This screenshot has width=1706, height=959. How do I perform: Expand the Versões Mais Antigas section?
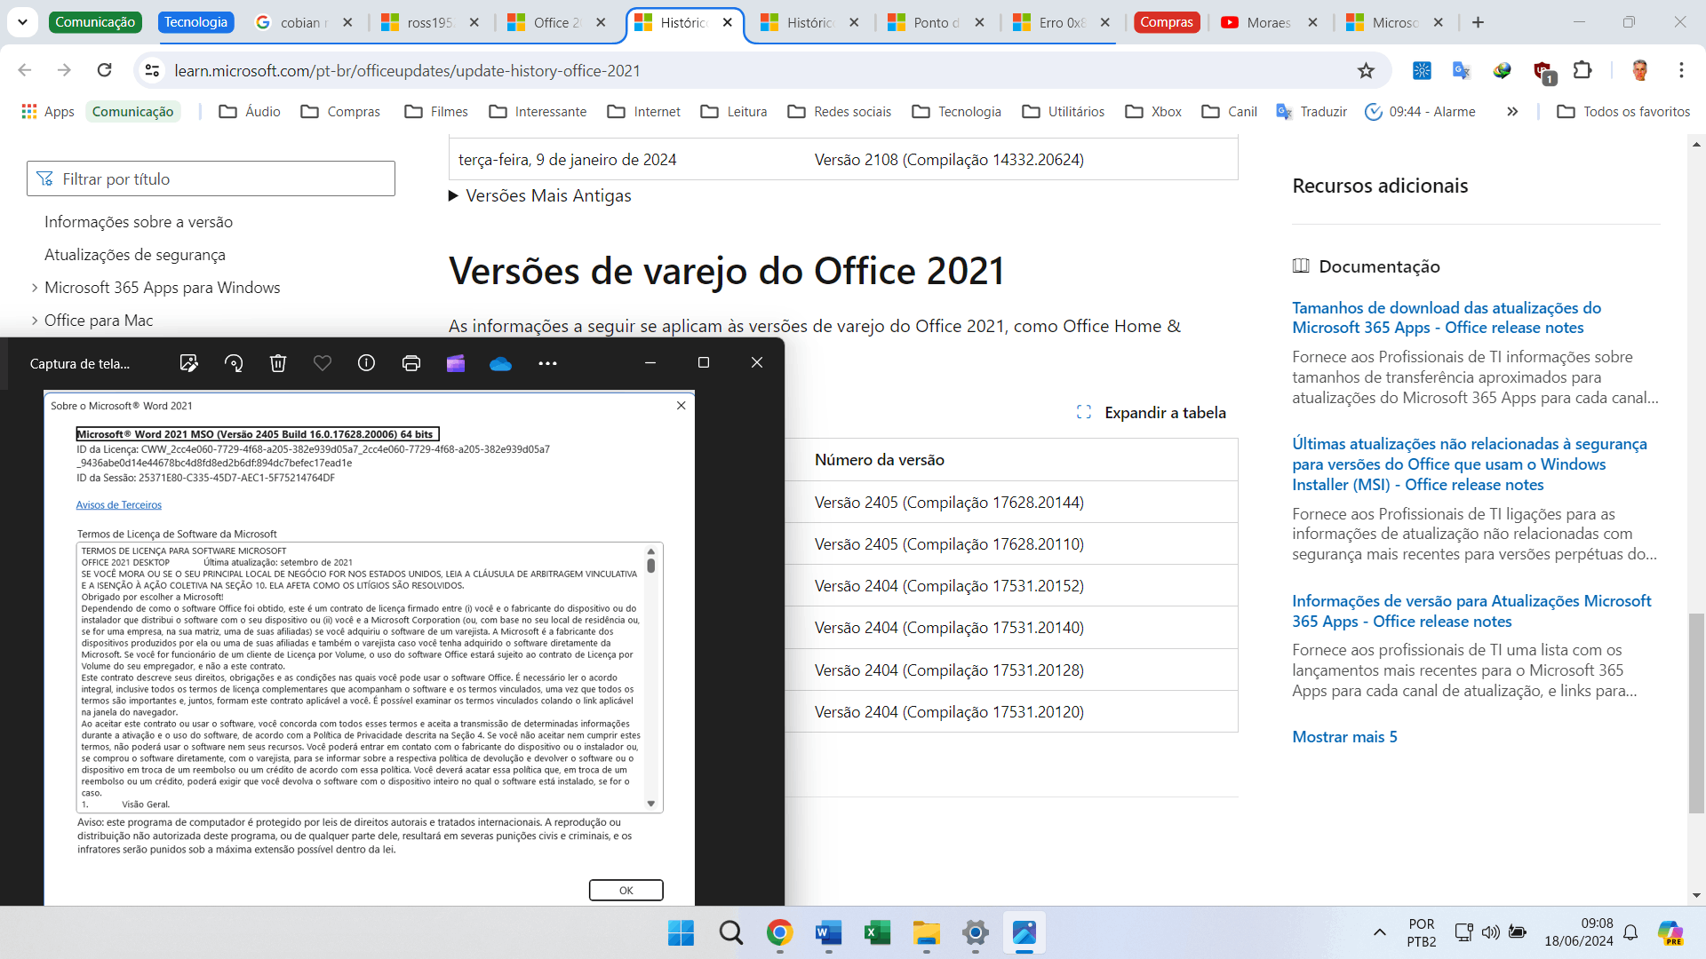(x=540, y=195)
